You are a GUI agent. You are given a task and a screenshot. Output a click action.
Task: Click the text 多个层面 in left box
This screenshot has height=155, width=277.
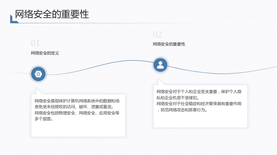click(43, 119)
